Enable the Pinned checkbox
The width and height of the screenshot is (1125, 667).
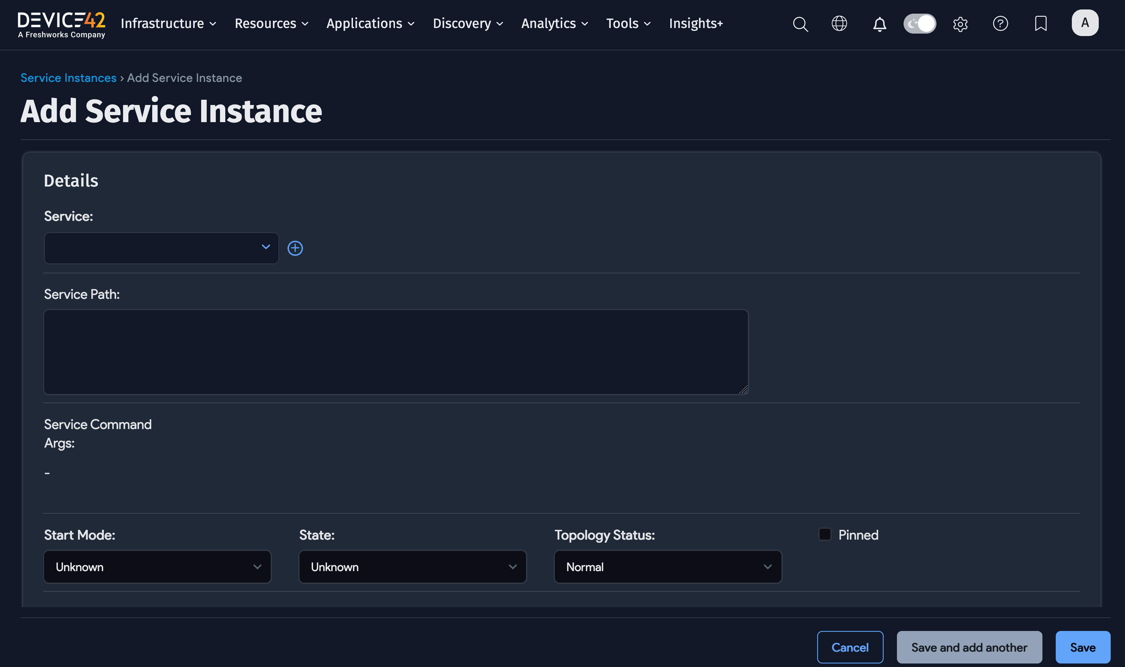[x=825, y=534]
